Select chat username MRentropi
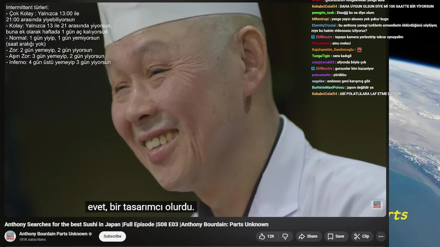440x247 pixels. coord(320,19)
